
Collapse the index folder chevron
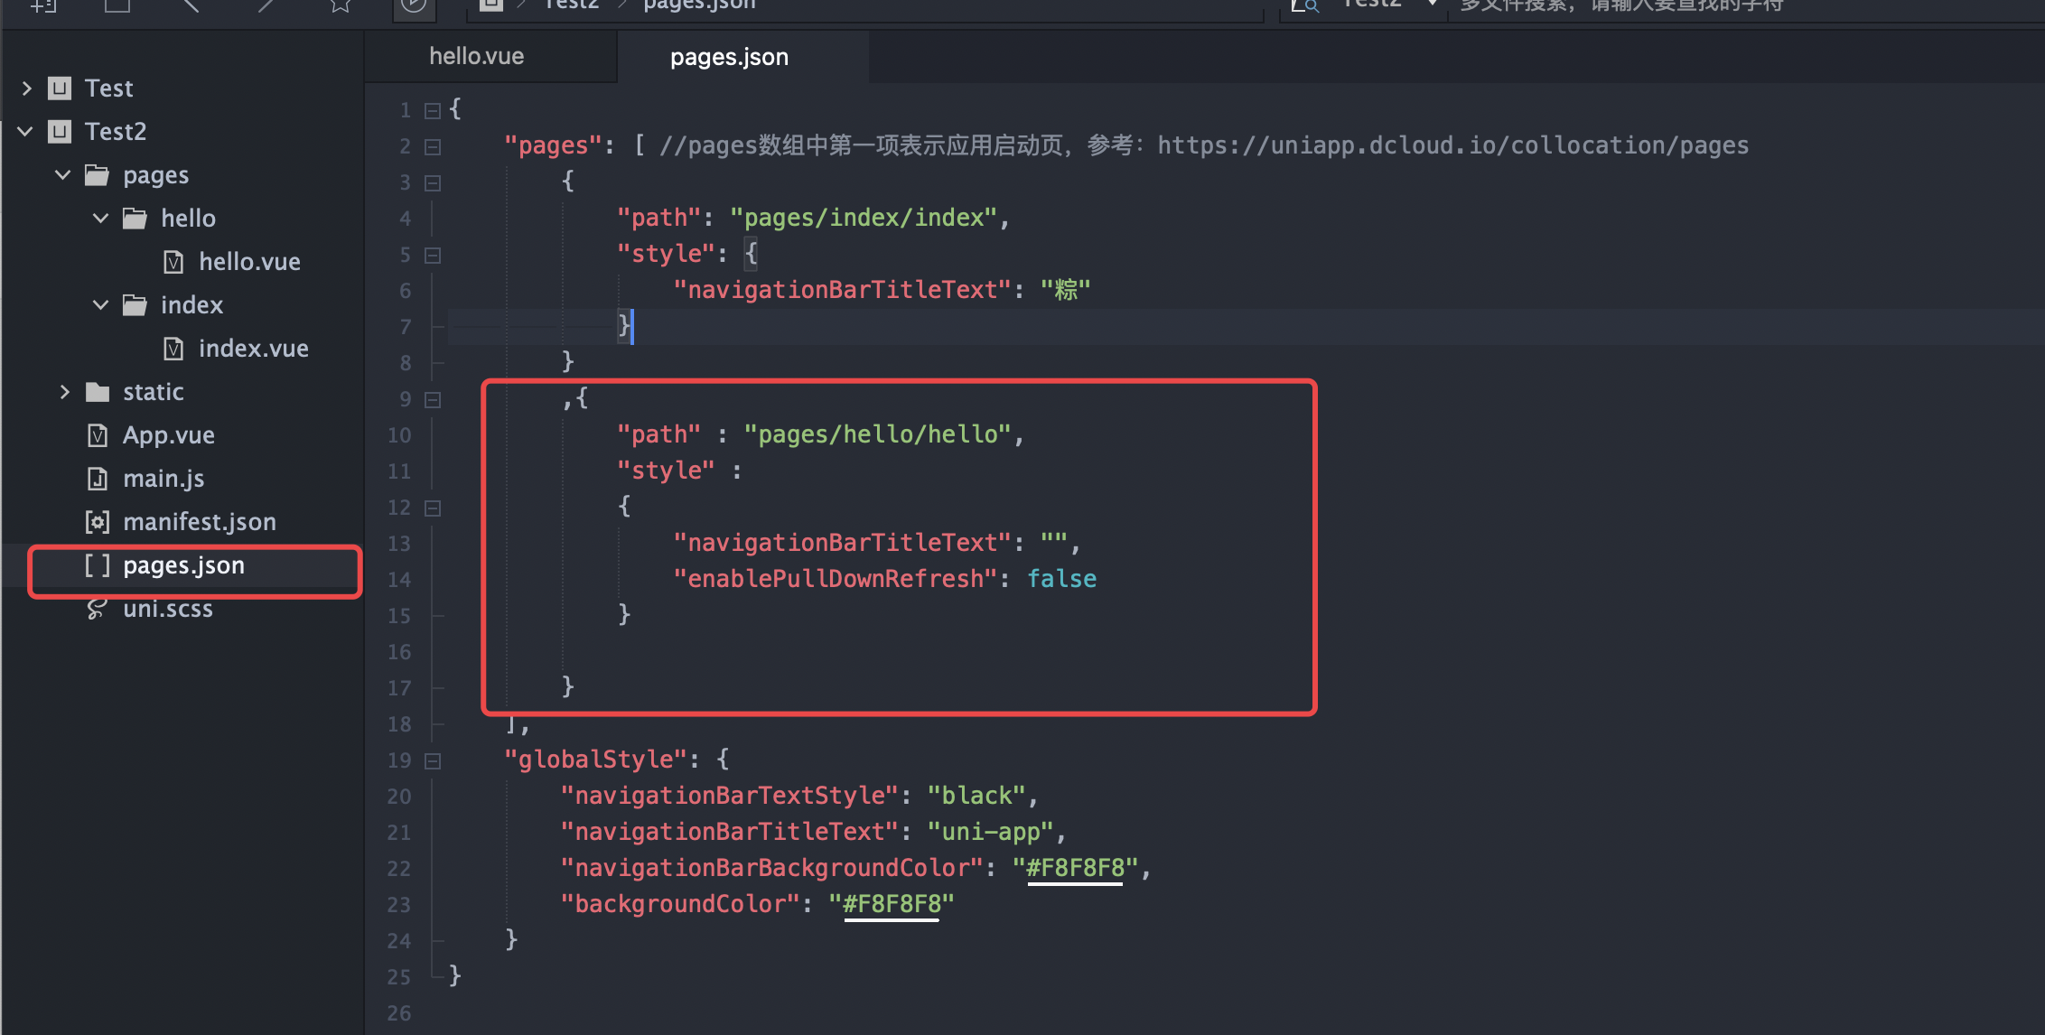coord(101,304)
